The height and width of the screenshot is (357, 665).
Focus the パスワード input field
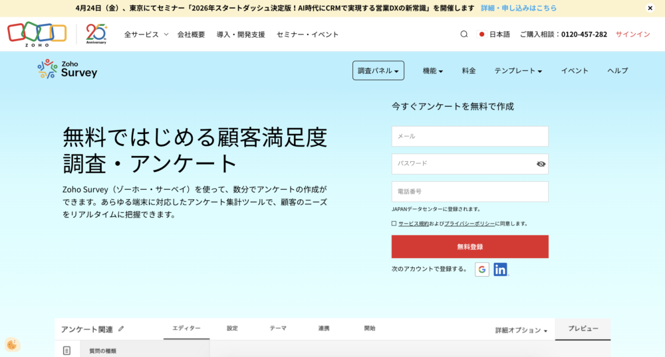(470, 164)
